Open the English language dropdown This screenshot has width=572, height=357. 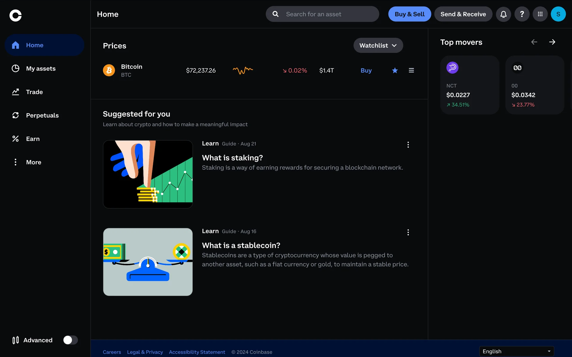pos(516,351)
